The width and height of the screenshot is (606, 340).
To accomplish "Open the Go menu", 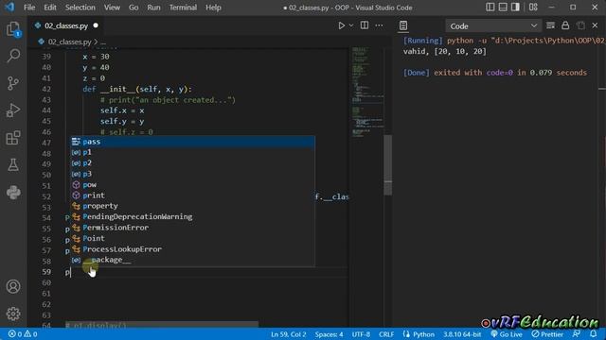I will pyautogui.click(x=134, y=8).
